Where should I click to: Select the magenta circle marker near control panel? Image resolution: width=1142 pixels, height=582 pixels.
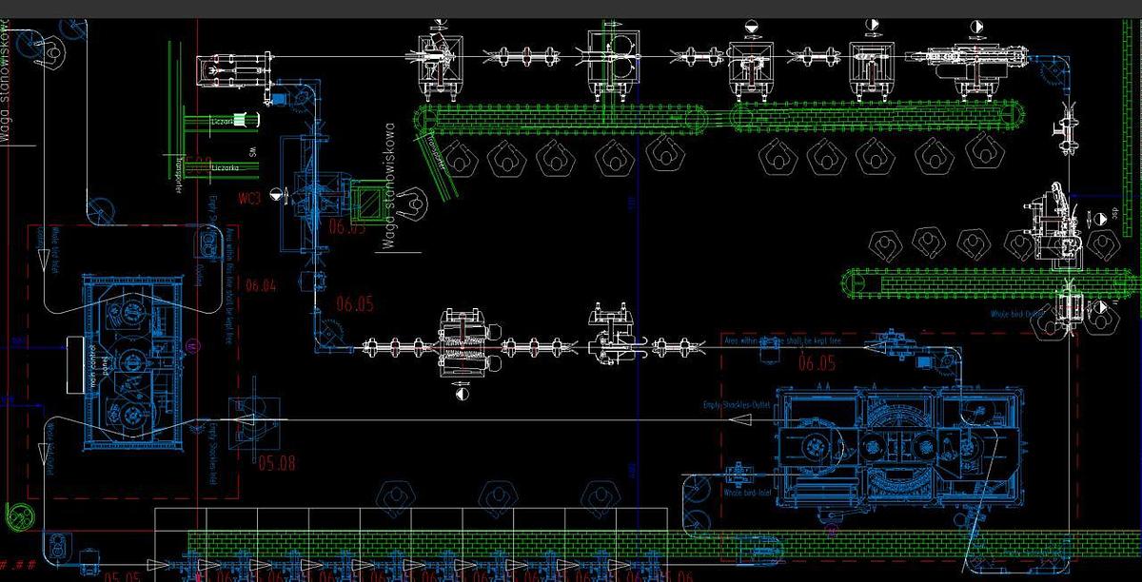tap(191, 343)
